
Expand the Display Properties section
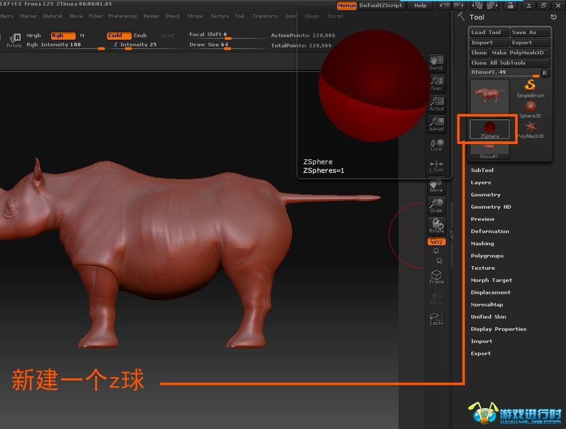(498, 329)
